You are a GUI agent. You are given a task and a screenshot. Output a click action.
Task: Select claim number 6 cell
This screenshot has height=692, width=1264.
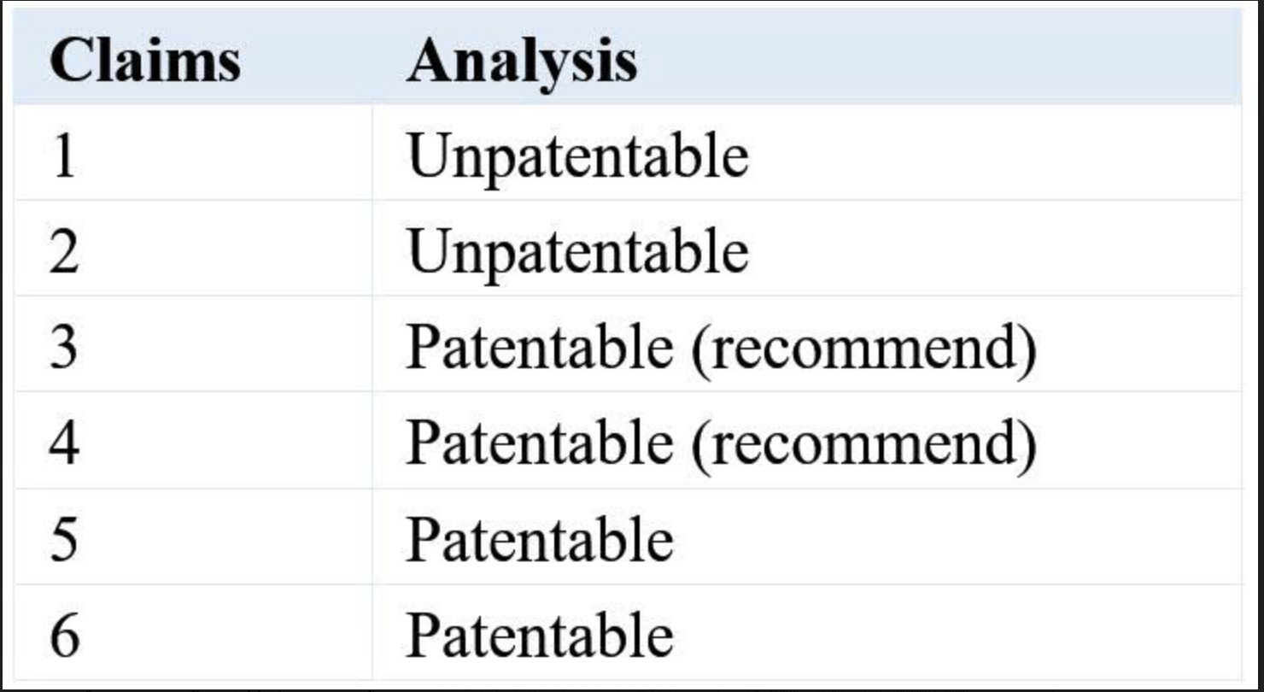(64, 636)
